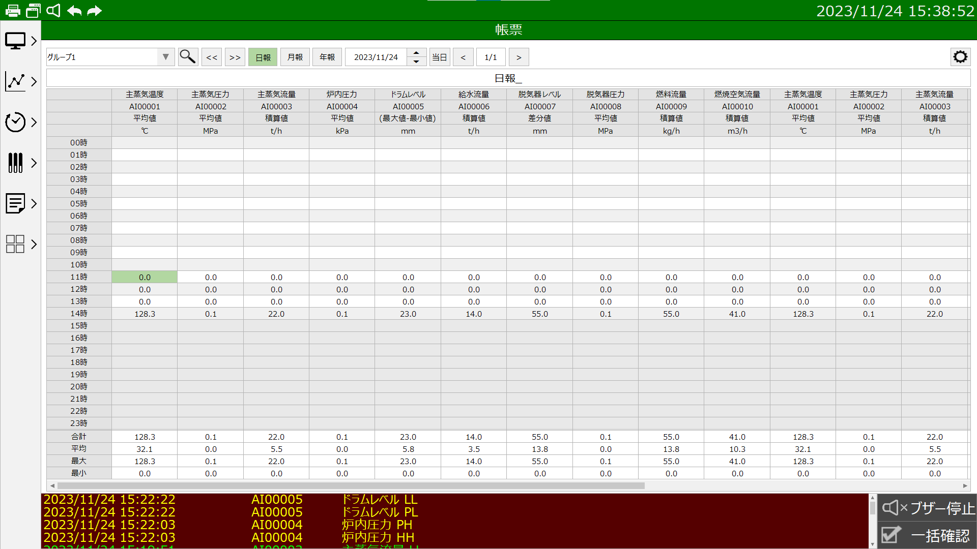Image resolution: width=977 pixels, height=549 pixels.
Task: Click the << previous group button
Action: click(212, 57)
